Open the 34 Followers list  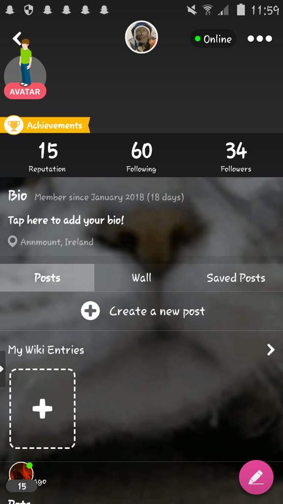tap(236, 157)
